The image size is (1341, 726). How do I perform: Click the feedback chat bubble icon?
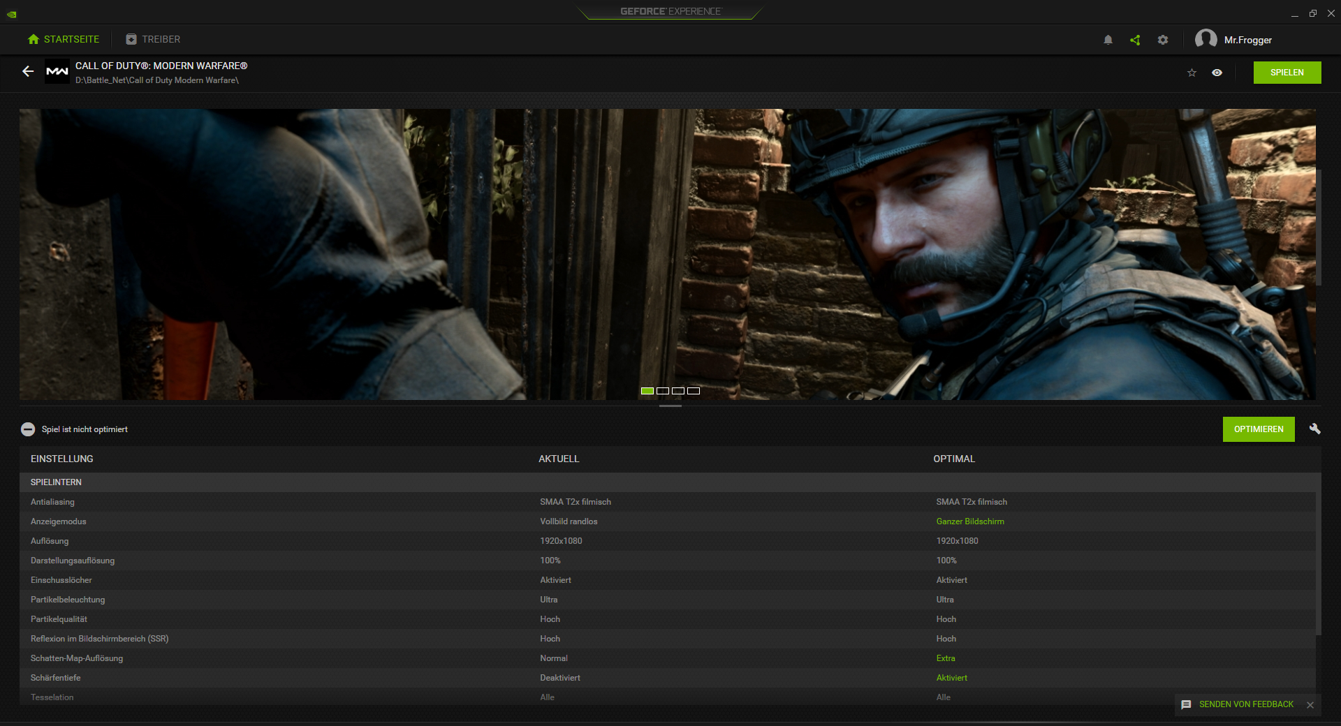click(1186, 705)
